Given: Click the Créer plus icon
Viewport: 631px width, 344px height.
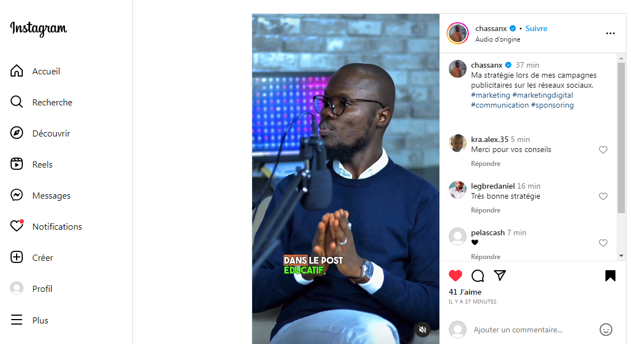Looking at the screenshot, I should tap(17, 257).
